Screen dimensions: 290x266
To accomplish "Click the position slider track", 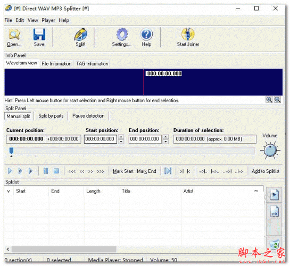I will (x=131, y=151).
